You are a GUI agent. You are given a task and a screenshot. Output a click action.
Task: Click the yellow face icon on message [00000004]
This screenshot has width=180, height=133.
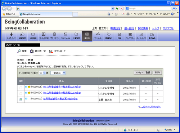(29, 93)
